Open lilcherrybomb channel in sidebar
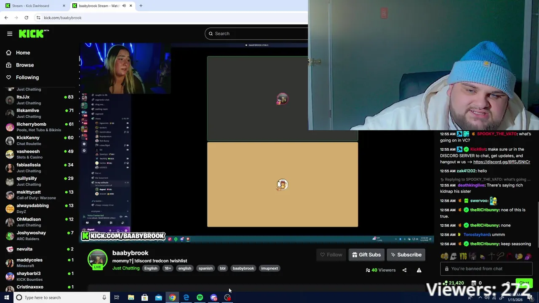This screenshot has width=539, height=303. tap(40, 127)
